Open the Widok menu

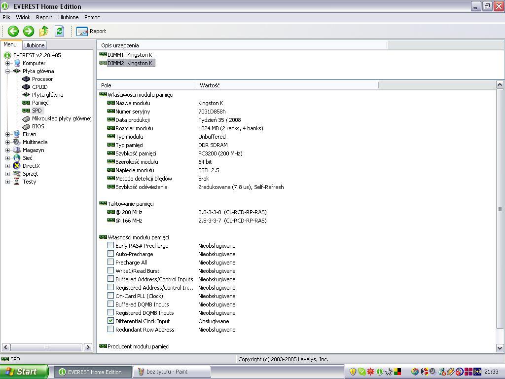click(23, 17)
